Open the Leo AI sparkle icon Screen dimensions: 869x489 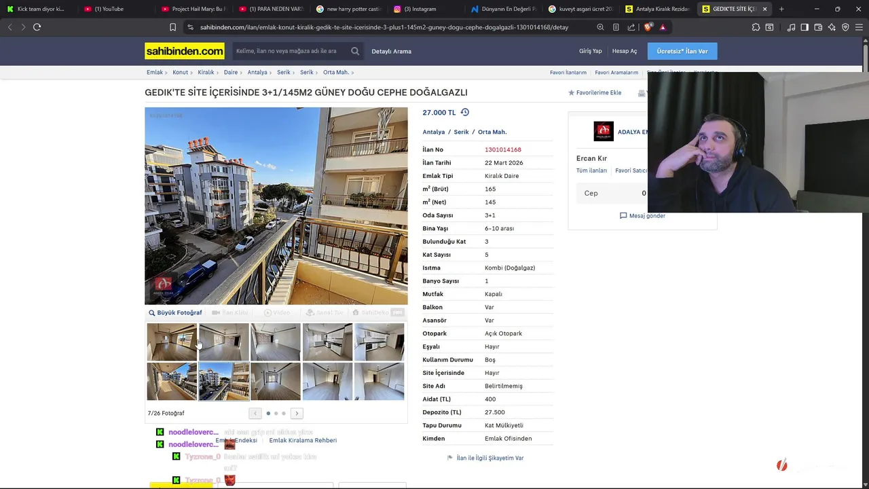point(832,27)
